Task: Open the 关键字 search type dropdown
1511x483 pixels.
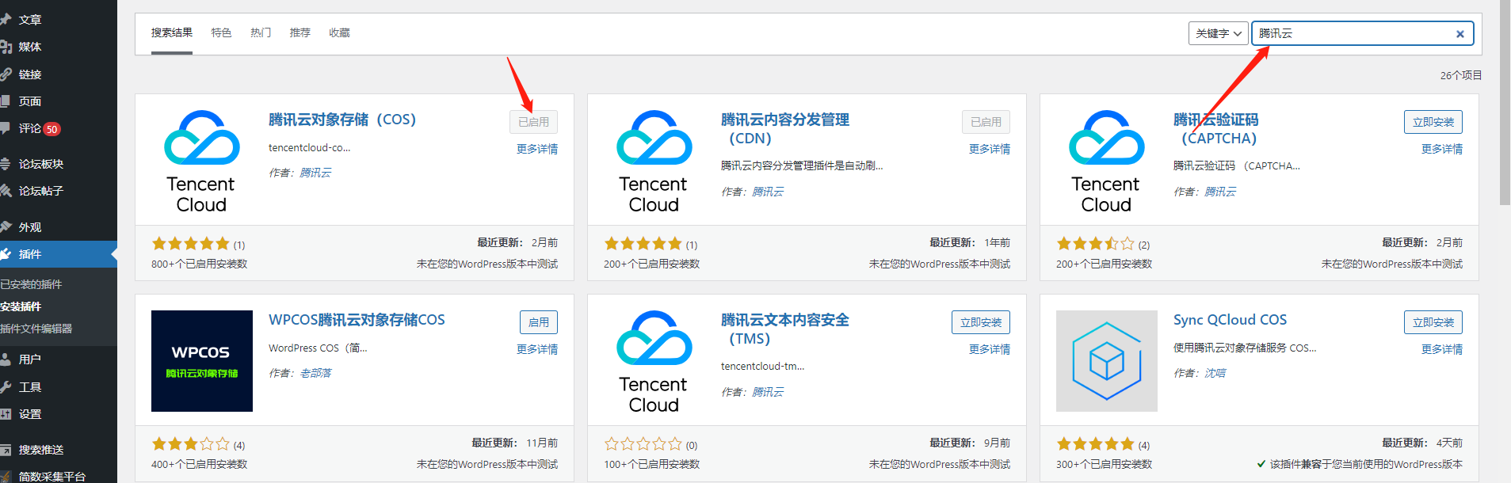Action: coord(1218,33)
